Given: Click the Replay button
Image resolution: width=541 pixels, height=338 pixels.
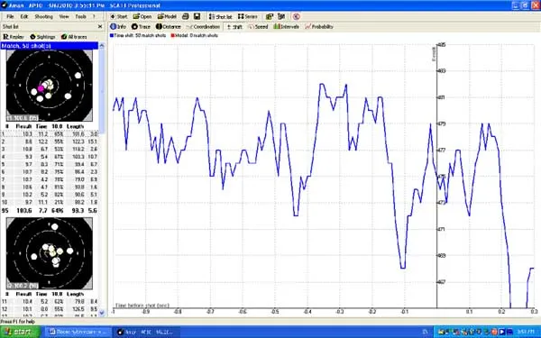Looking at the screenshot, I should pos(14,37).
